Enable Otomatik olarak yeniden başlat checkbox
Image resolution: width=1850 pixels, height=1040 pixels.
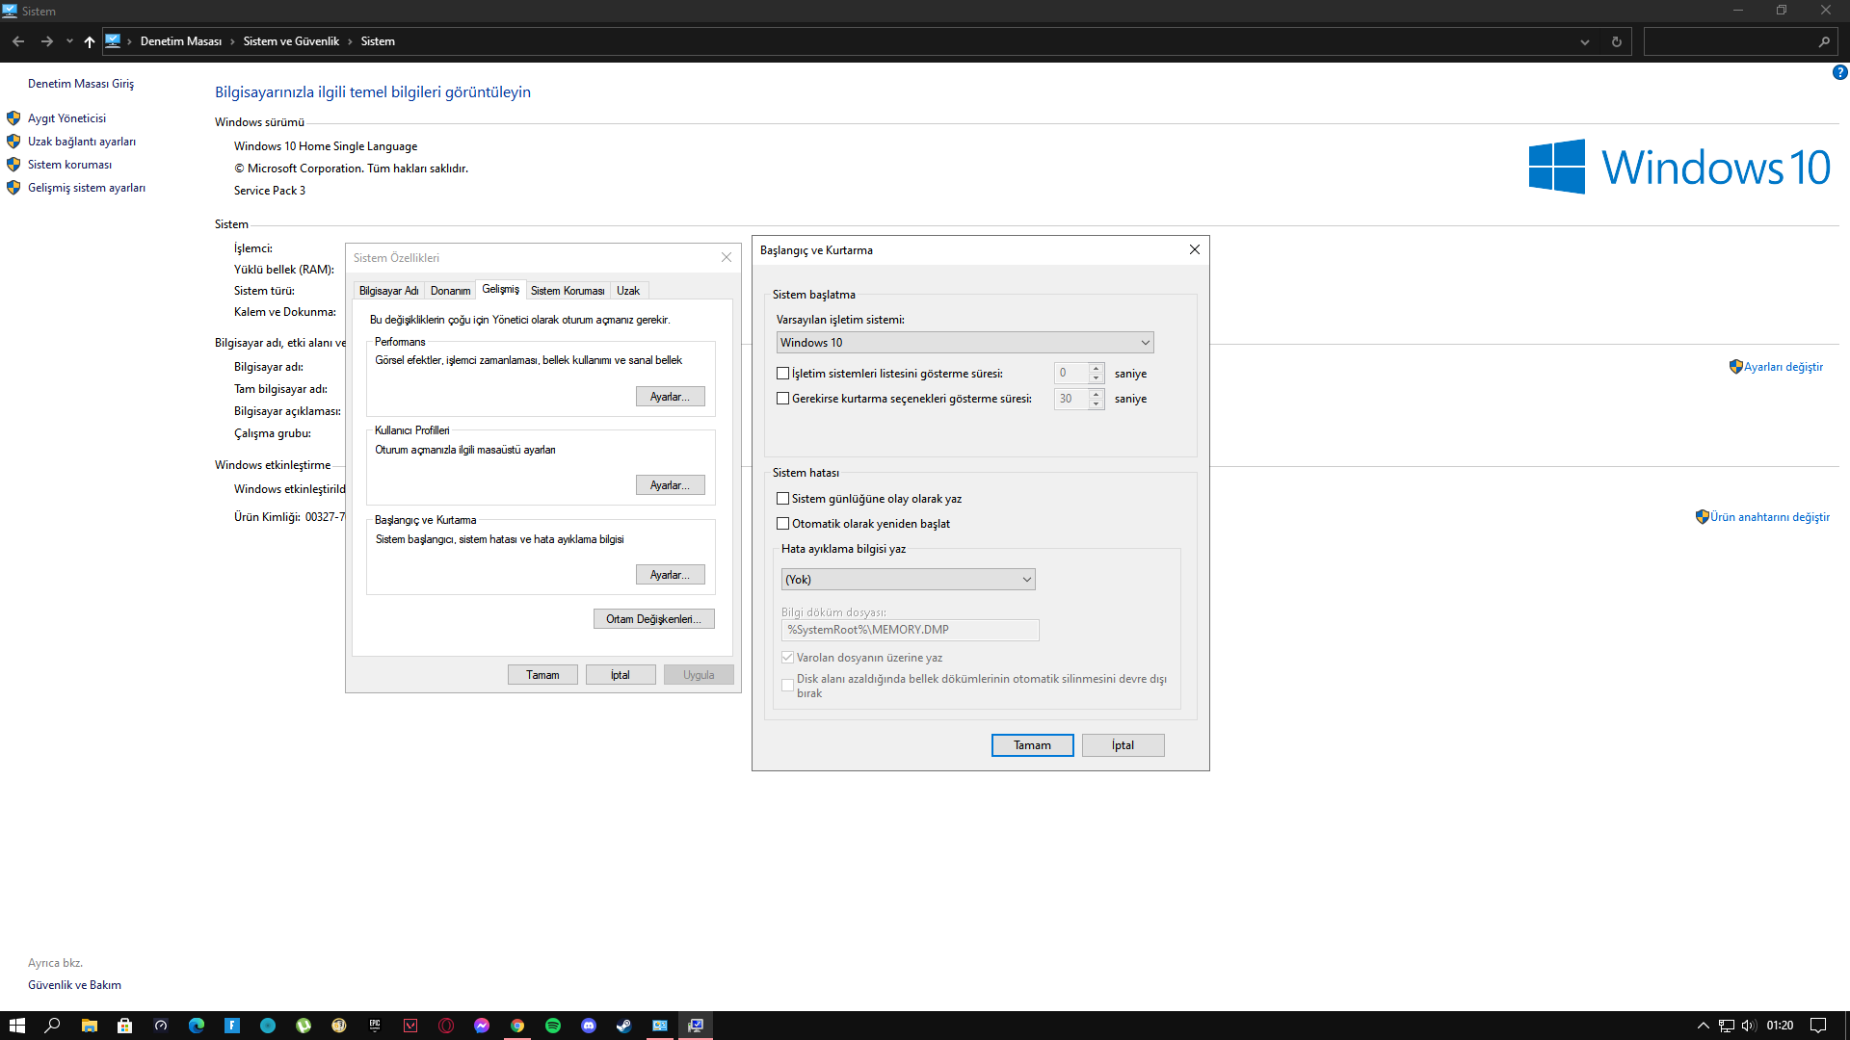(783, 524)
